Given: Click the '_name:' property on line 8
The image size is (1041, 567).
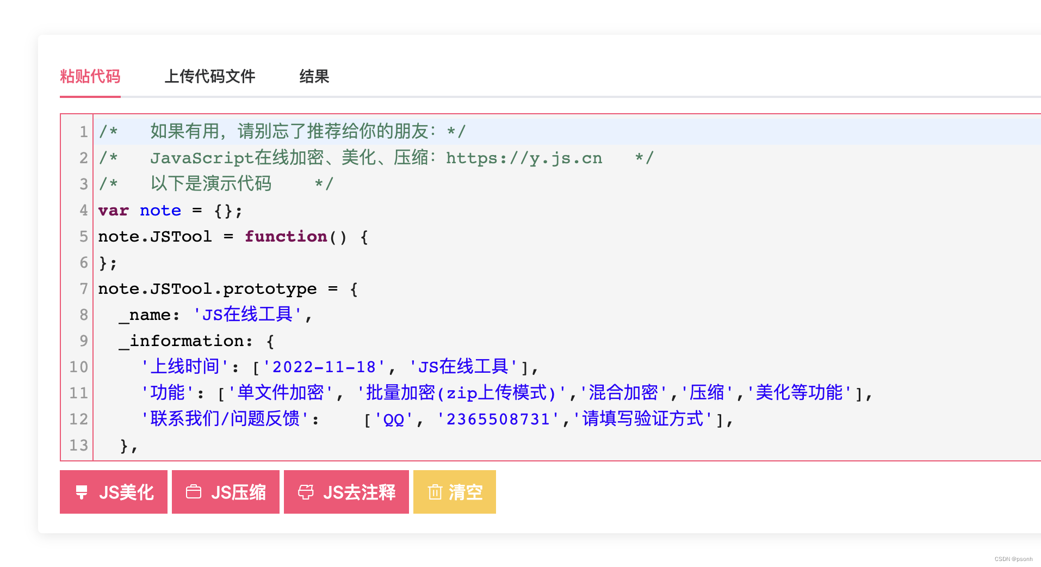Looking at the screenshot, I should tap(150, 315).
